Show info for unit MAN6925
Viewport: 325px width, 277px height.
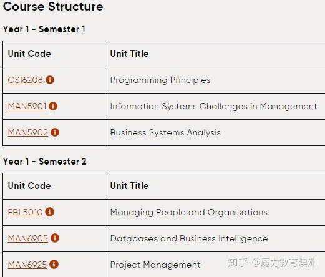(x=54, y=265)
